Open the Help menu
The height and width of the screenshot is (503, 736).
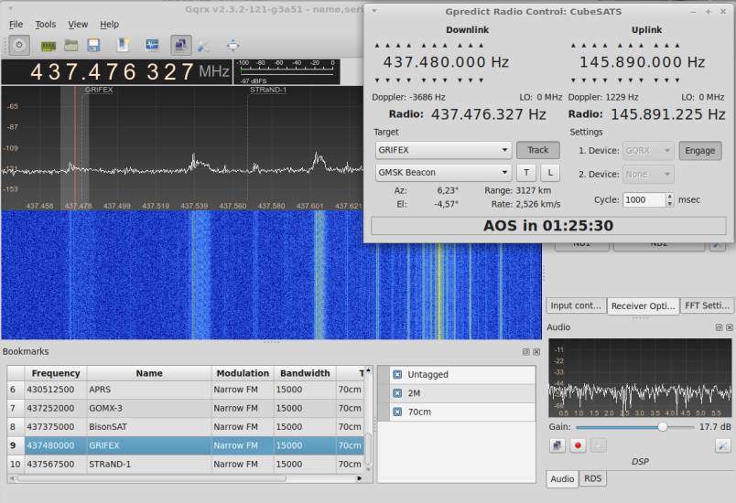109,25
